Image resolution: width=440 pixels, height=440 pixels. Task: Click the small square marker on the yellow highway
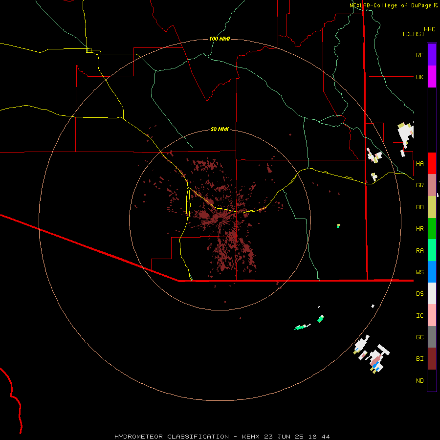[88, 50]
